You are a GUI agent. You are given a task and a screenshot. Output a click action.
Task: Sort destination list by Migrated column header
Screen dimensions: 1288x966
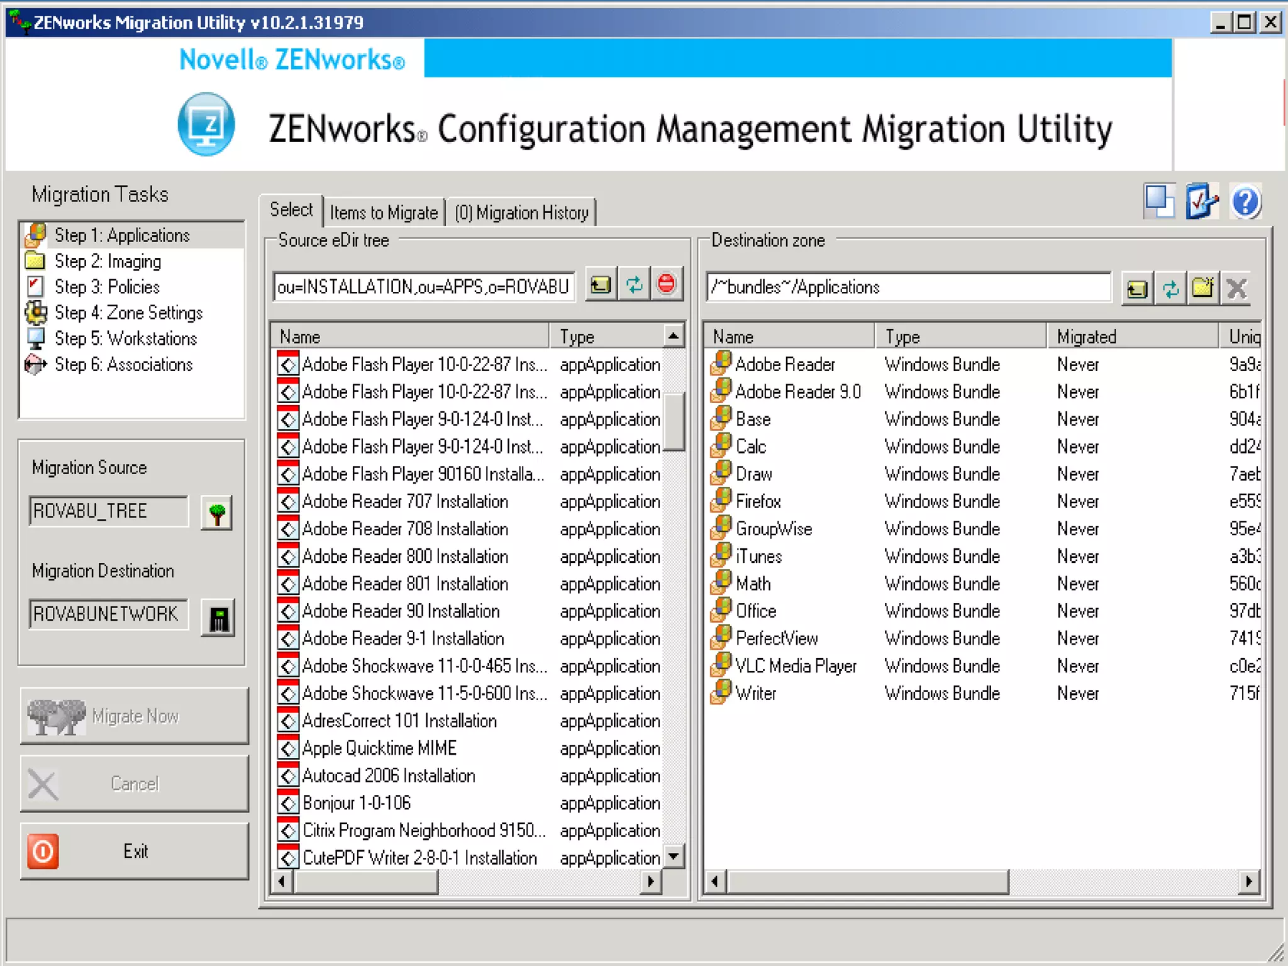pos(1133,336)
